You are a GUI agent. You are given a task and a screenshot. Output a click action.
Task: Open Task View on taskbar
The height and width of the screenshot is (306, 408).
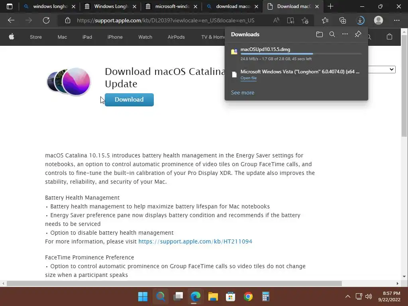[178, 296]
